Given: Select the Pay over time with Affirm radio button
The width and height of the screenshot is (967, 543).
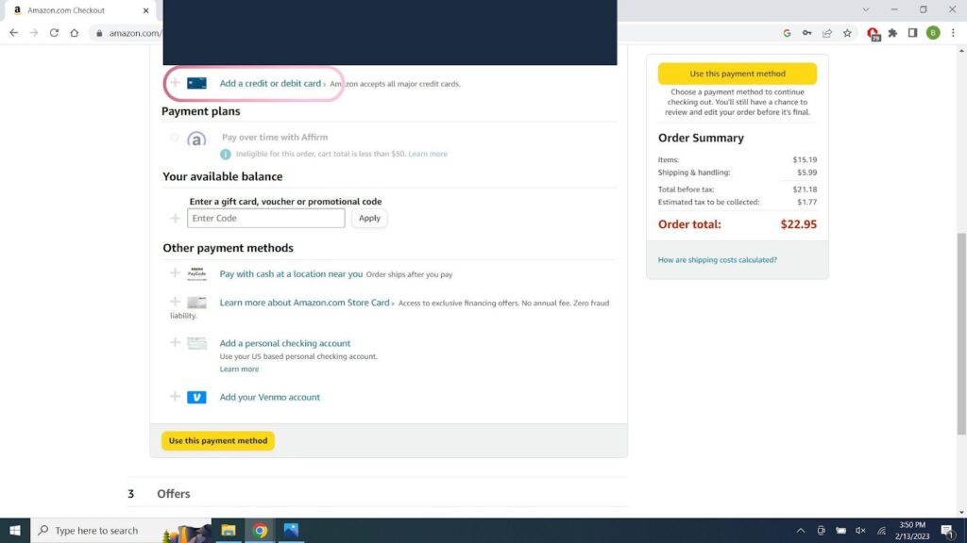Looking at the screenshot, I should [175, 138].
